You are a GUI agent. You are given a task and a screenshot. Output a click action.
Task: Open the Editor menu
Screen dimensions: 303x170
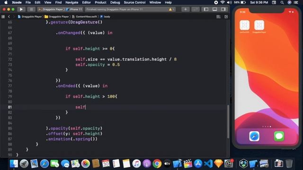click(x=86, y=2)
